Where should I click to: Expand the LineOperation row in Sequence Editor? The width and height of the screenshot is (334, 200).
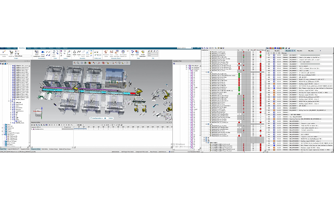click(32, 129)
